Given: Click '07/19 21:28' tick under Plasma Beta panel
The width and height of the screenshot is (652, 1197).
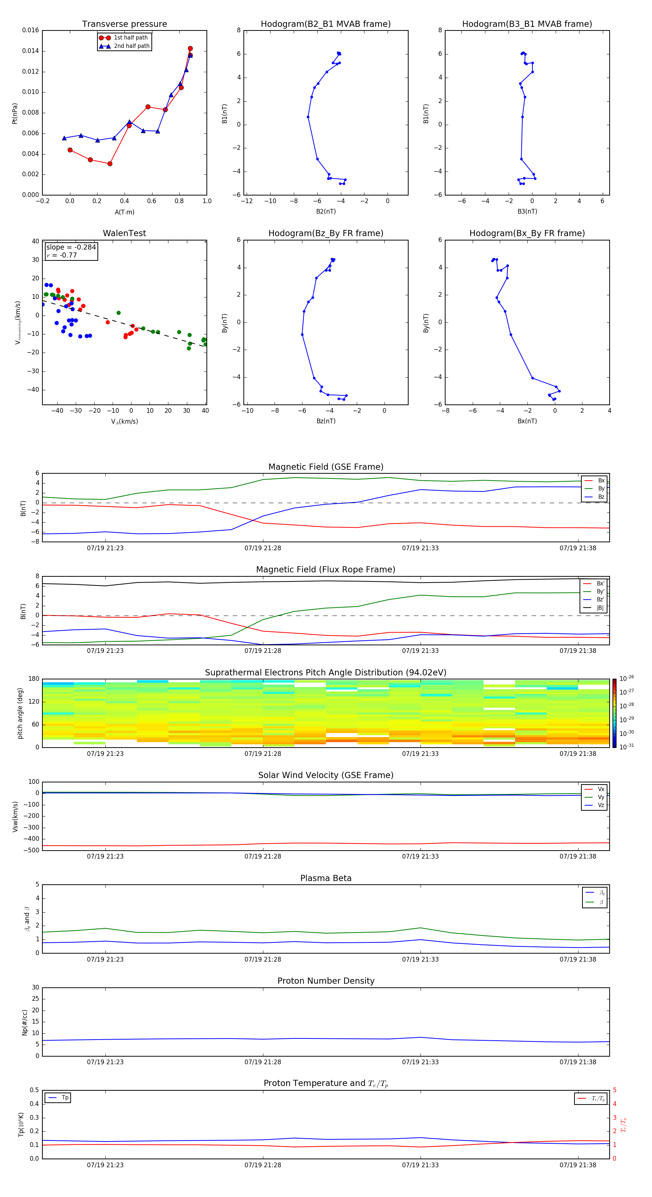Looking at the screenshot, I should 263,959.
